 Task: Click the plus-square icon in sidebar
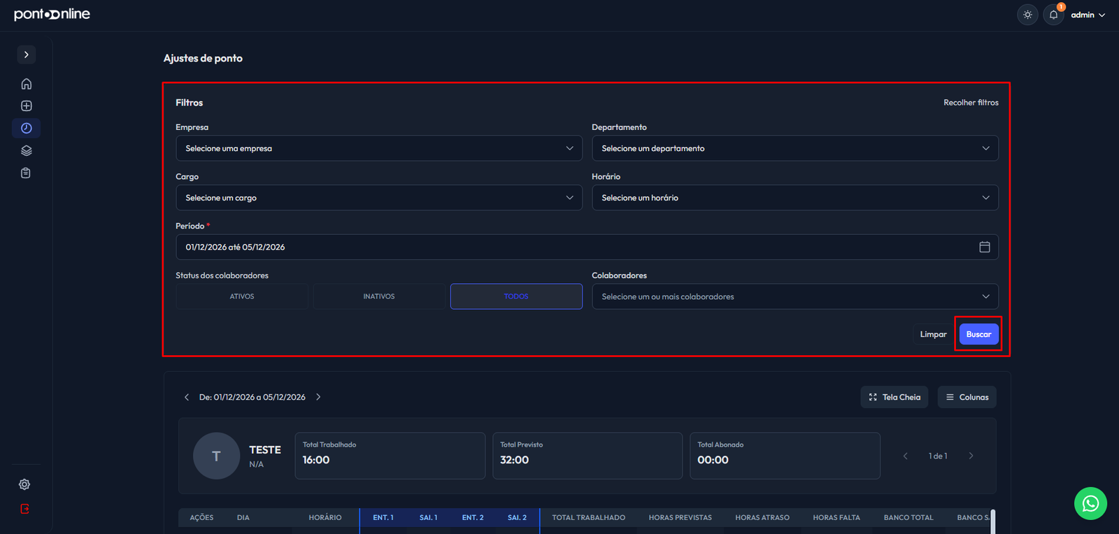(x=27, y=106)
